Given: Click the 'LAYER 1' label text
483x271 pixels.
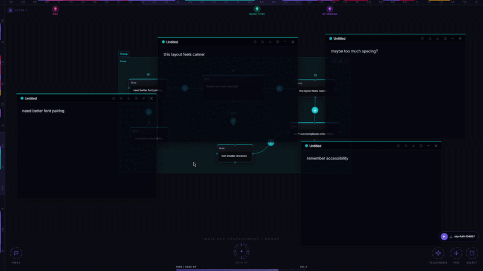Looking at the screenshot, I should [x=21, y=10].
